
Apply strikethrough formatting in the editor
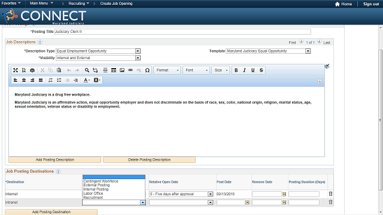(261, 70)
